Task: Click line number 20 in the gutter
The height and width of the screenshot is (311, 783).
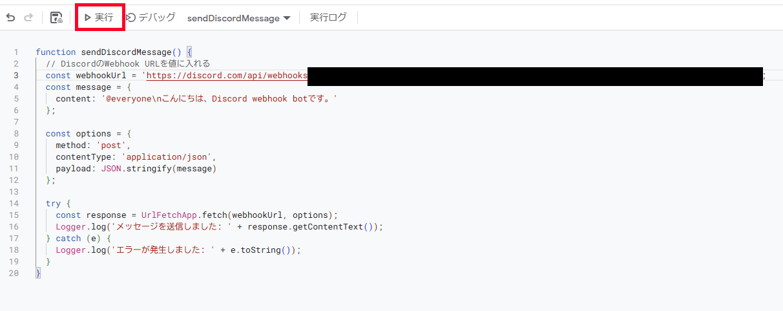Action: pyautogui.click(x=14, y=273)
